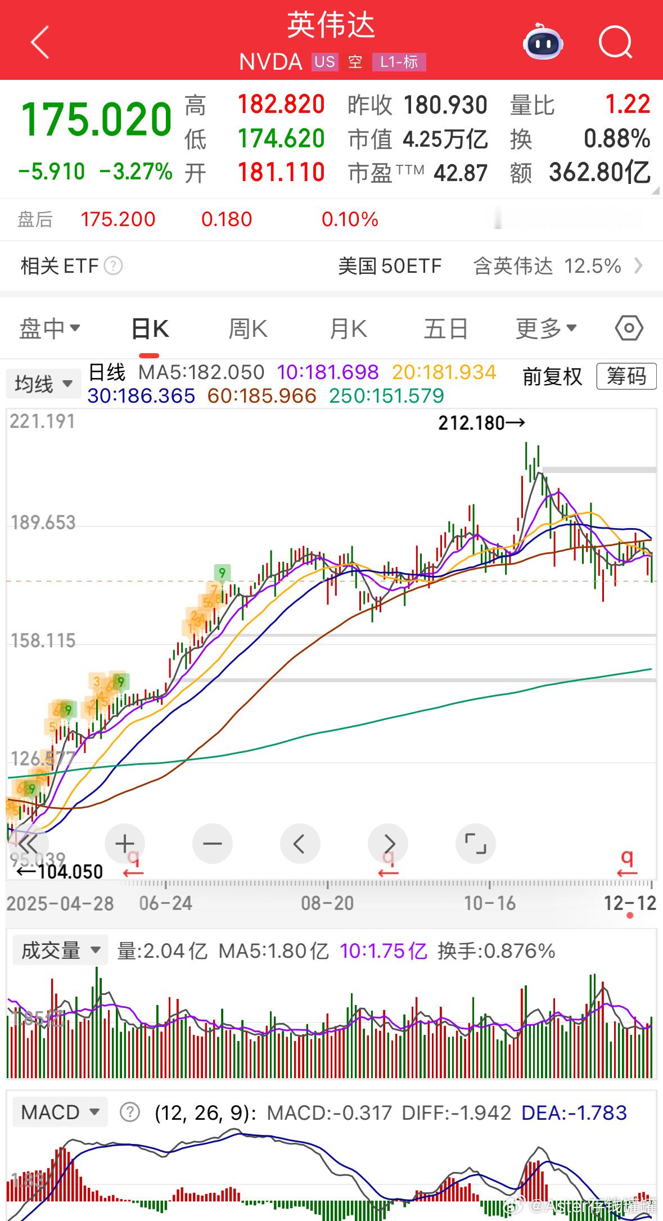The image size is (663, 1221).
Task: Open the search magnifier icon
Action: pos(616,42)
